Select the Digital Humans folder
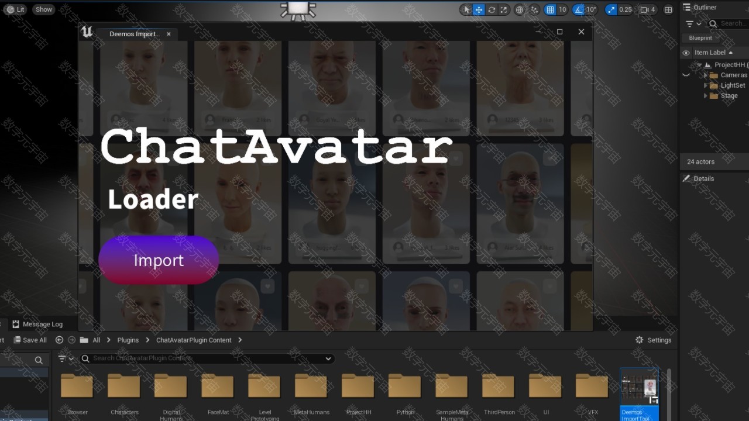Image resolution: width=749 pixels, height=421 pixels. tap(171, 396)
